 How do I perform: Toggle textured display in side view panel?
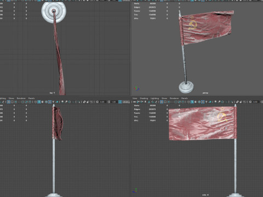coord(203,102)
